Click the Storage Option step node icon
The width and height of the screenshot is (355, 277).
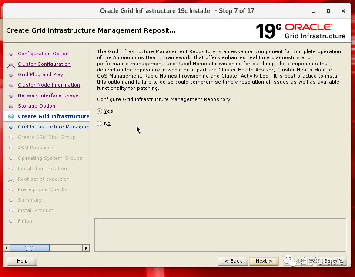point(11,106)
